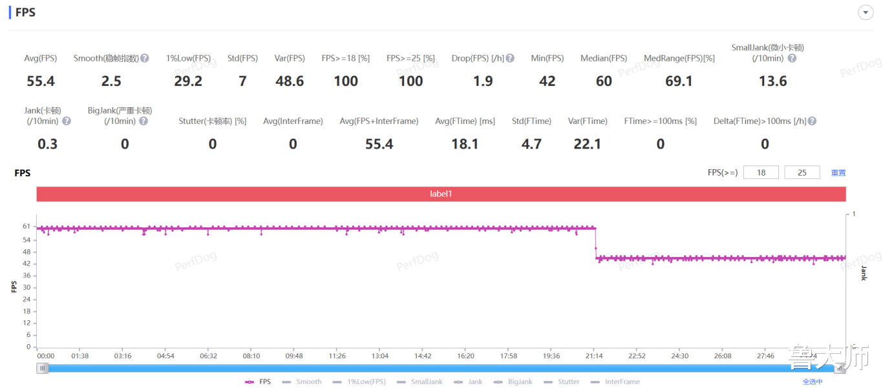
Task: Show SmallJank series via legend
Action: (x=420, y=382)
